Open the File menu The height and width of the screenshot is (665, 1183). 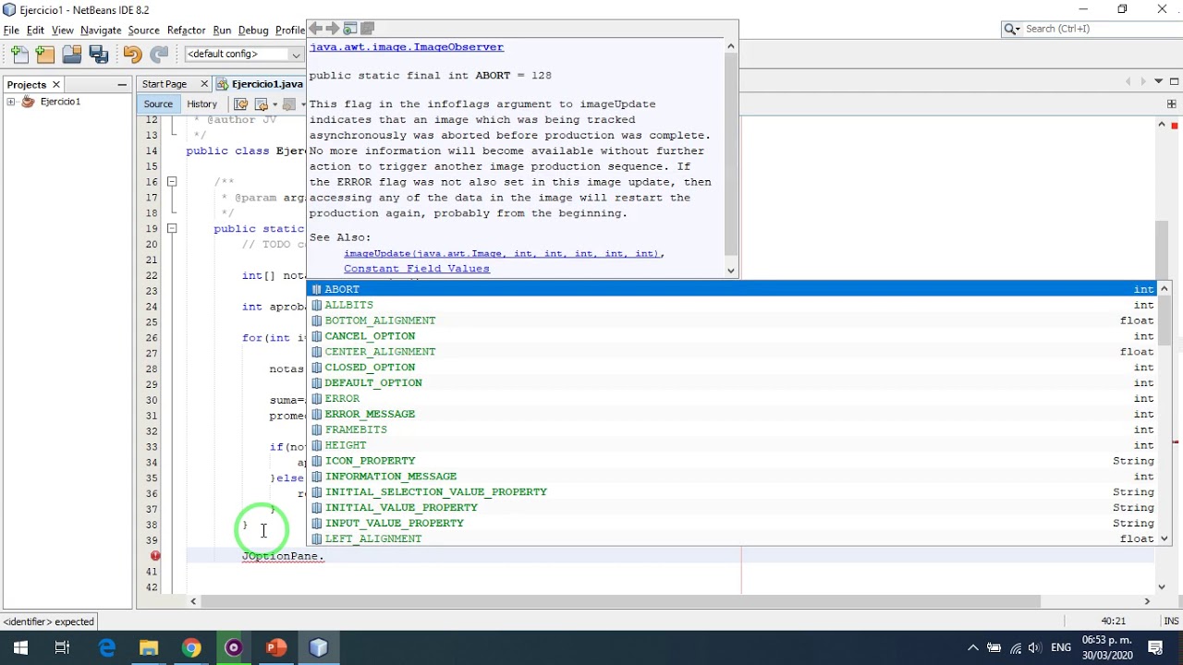[x=11, y=30]
